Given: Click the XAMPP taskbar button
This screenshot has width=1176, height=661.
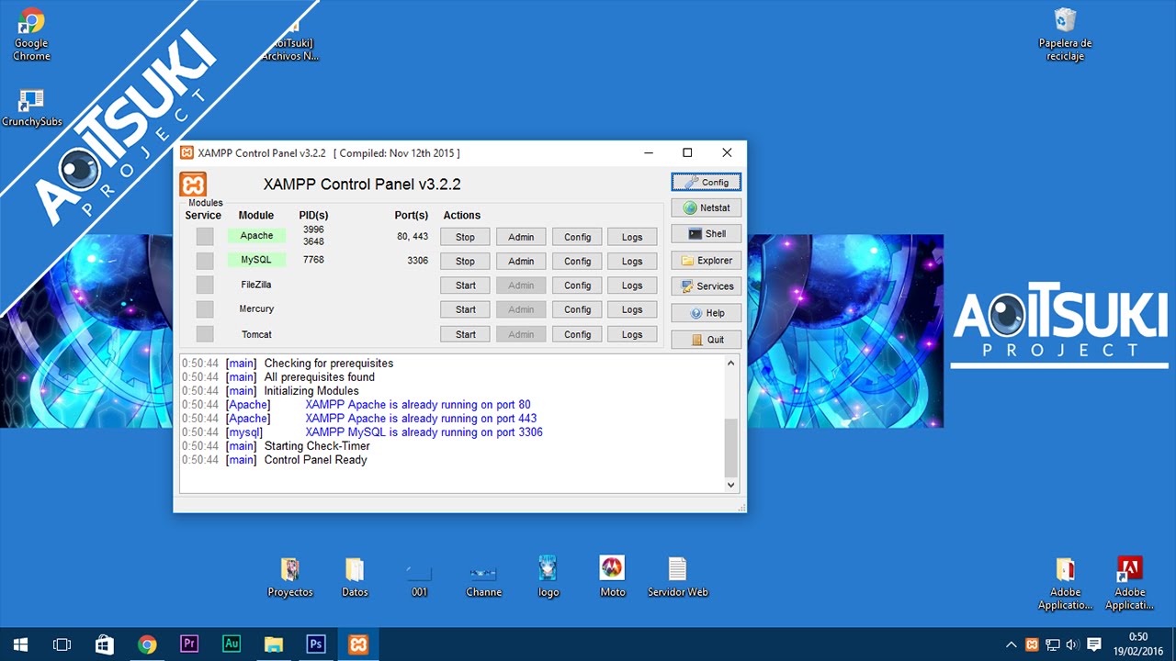Looking at the screenshot, I should click(x=358, y=644).
